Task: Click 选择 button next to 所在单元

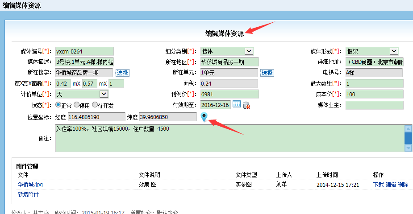Action: tap(267, 73)
